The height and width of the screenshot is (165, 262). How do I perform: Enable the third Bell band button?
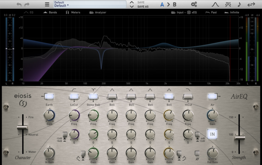point(150,96)
